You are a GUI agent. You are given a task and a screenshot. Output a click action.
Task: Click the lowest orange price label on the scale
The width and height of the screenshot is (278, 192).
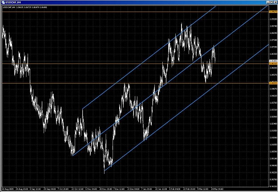click(x=273, y=83)
